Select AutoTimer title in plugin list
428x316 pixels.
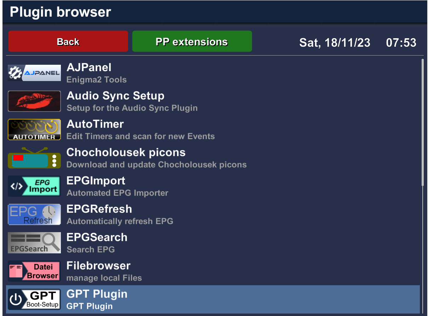click(95, 124)
